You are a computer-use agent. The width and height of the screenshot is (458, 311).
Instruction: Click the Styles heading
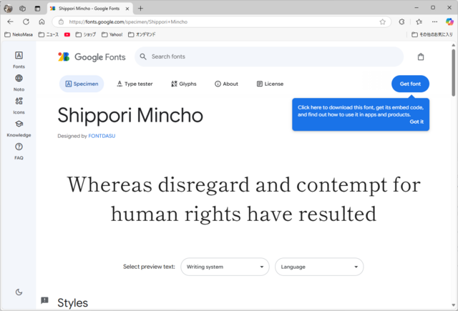click(73, 303)
